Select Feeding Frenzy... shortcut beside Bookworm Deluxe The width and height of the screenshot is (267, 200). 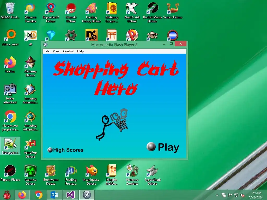[x=71, y=175]
